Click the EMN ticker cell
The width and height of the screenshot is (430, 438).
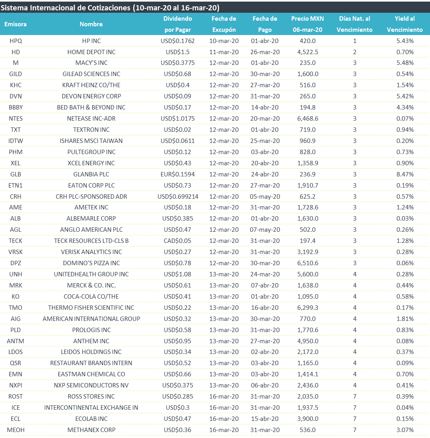point(16,374)
